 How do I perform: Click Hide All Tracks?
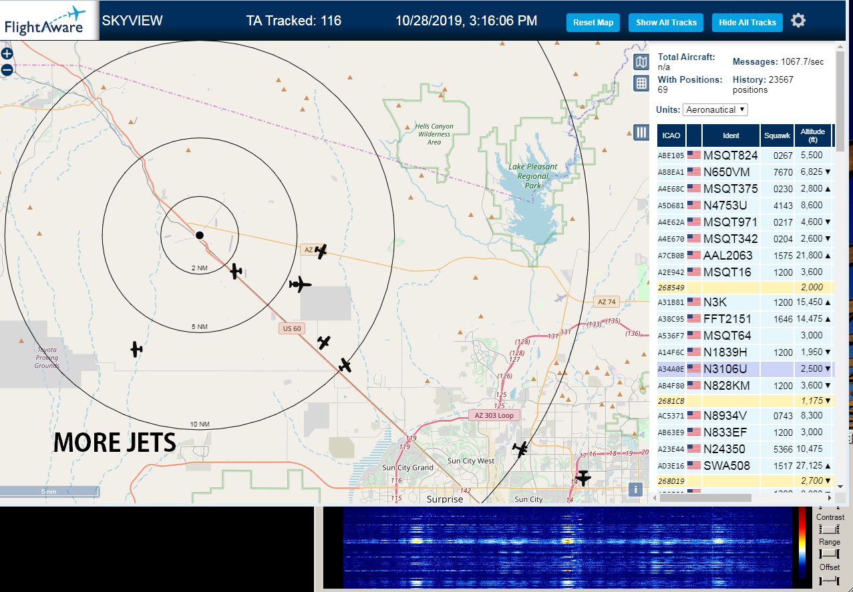pyautogui.click(x=747, y=23)
